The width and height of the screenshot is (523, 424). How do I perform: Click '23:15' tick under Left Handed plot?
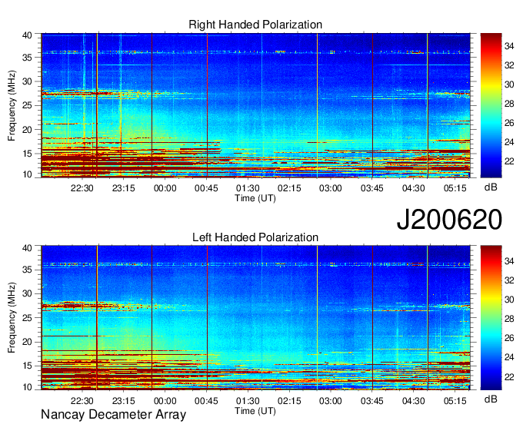tap(123, 401)
